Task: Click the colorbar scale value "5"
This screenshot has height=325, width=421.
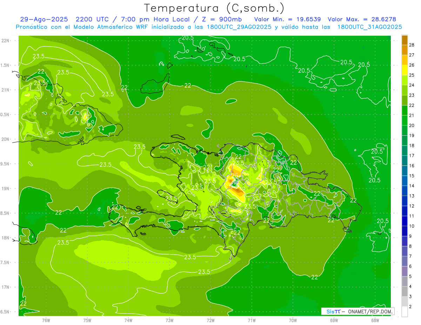Action: (410, 277)
